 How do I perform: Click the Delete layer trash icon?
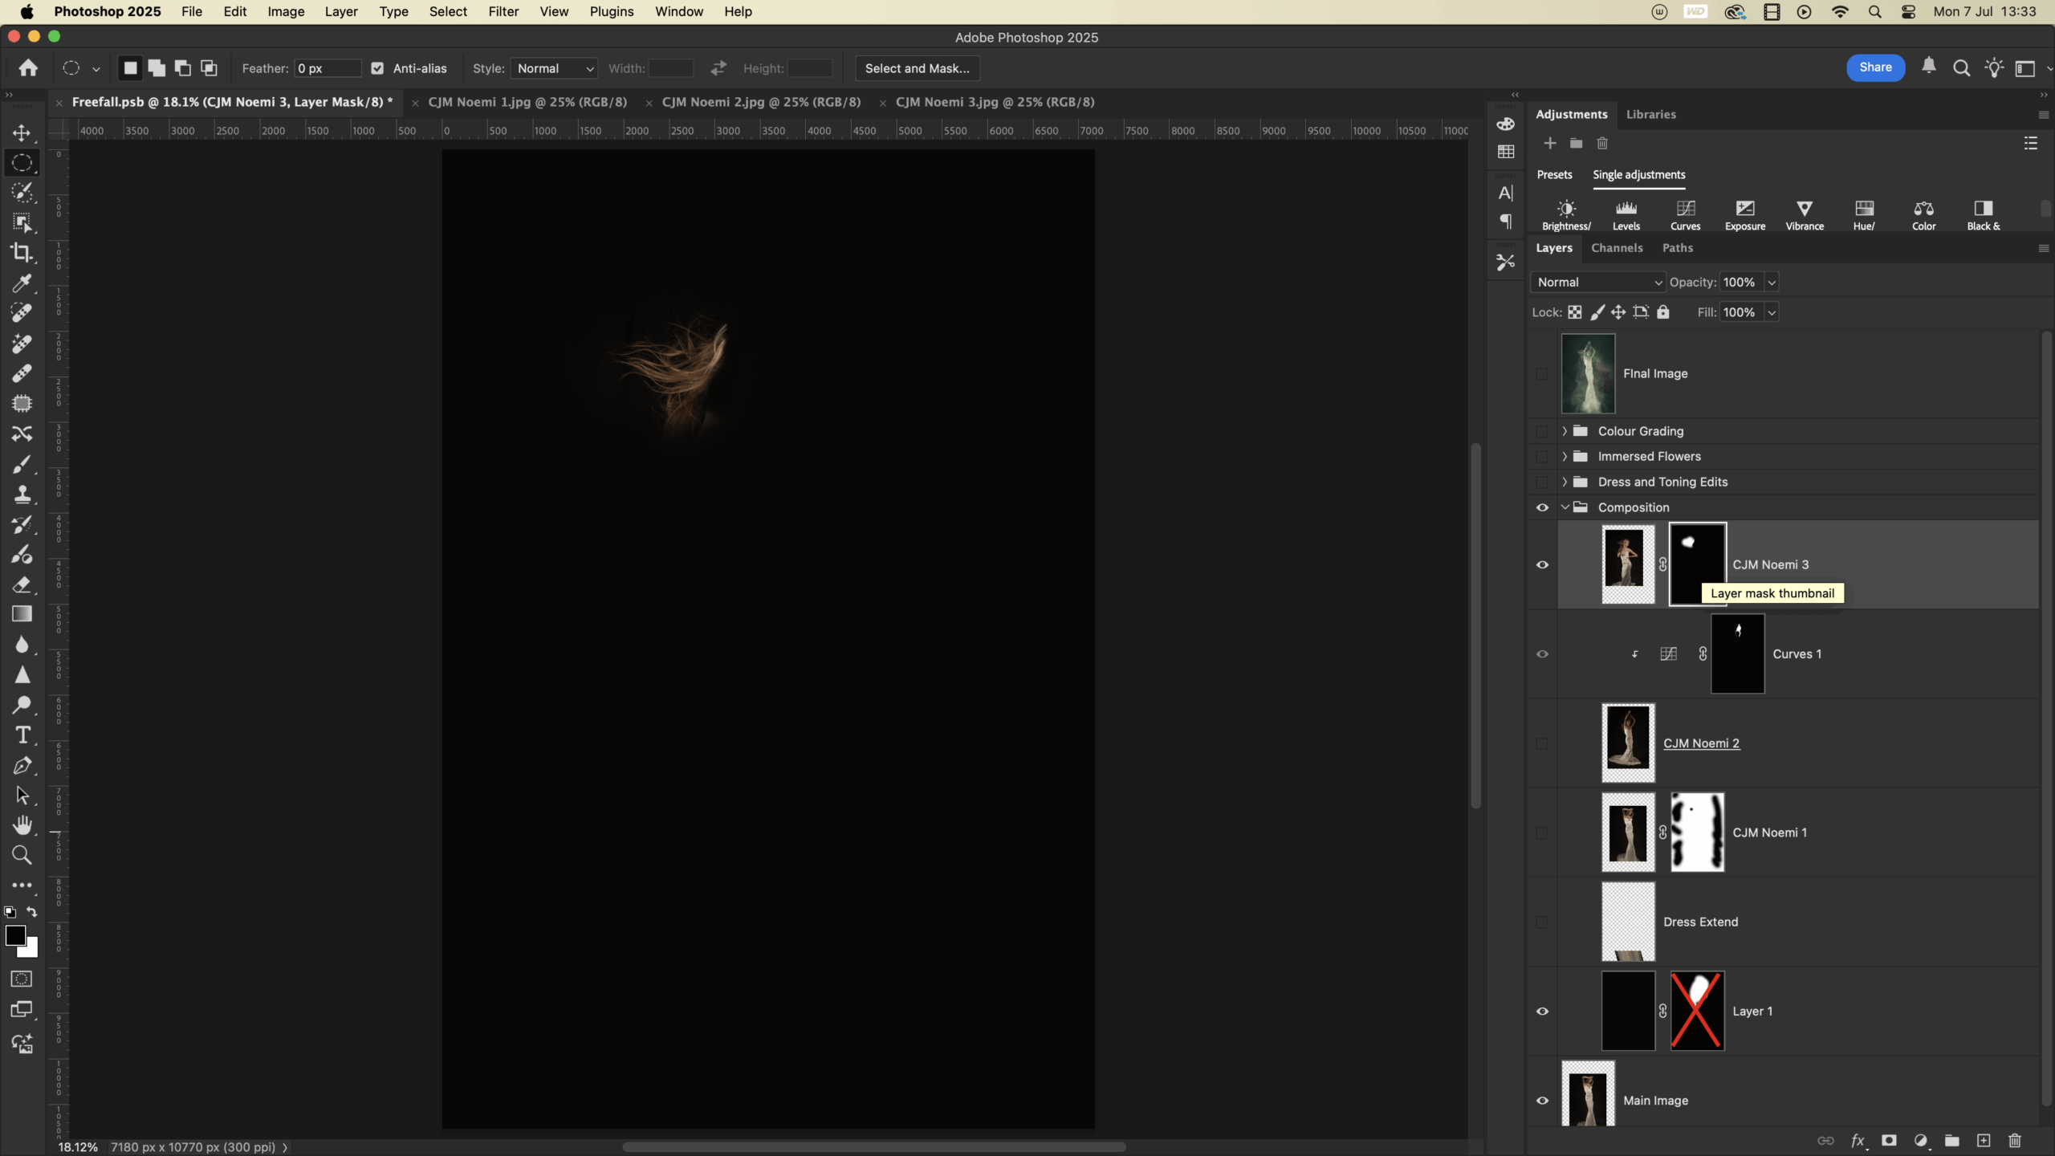[x=2014, y=1141]
